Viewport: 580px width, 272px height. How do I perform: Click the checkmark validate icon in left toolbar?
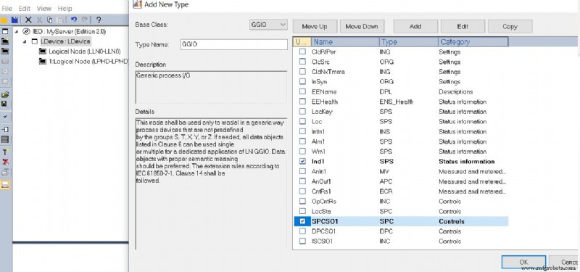point(5,117)
